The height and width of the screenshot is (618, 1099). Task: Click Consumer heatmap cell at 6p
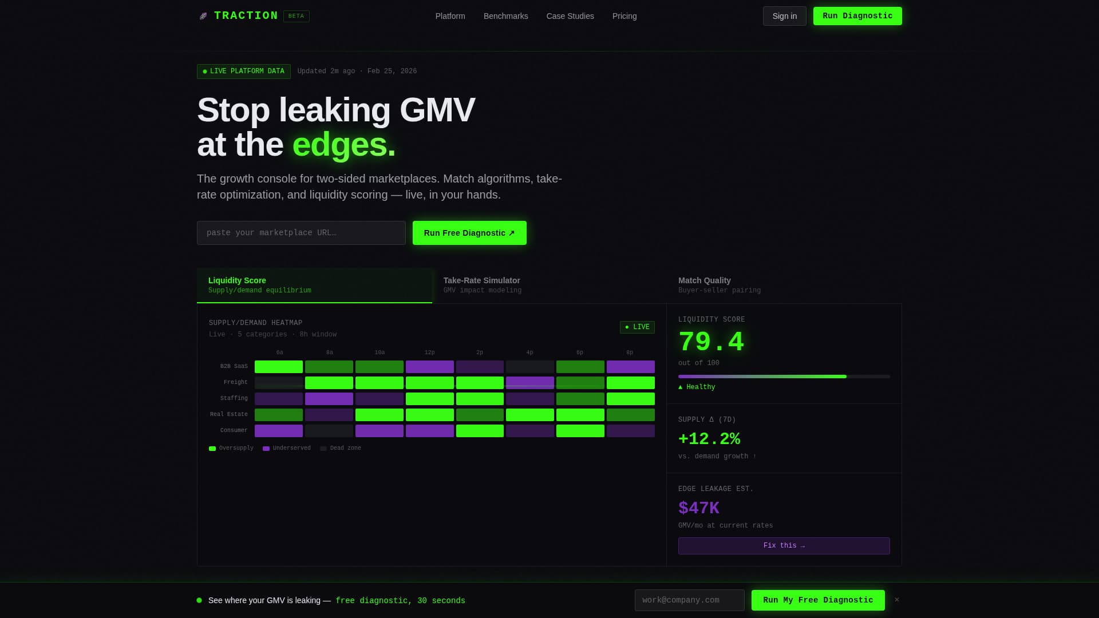click(x=580, y=431)
